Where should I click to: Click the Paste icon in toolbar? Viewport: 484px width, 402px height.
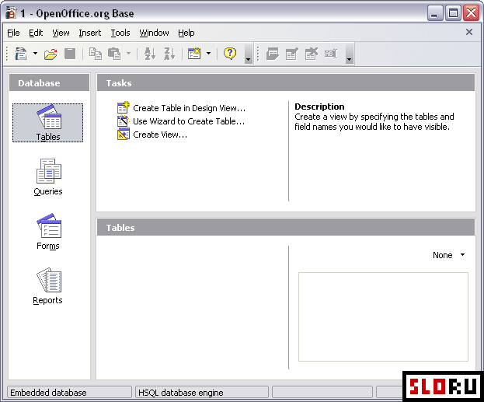click(x=114, y=54)
